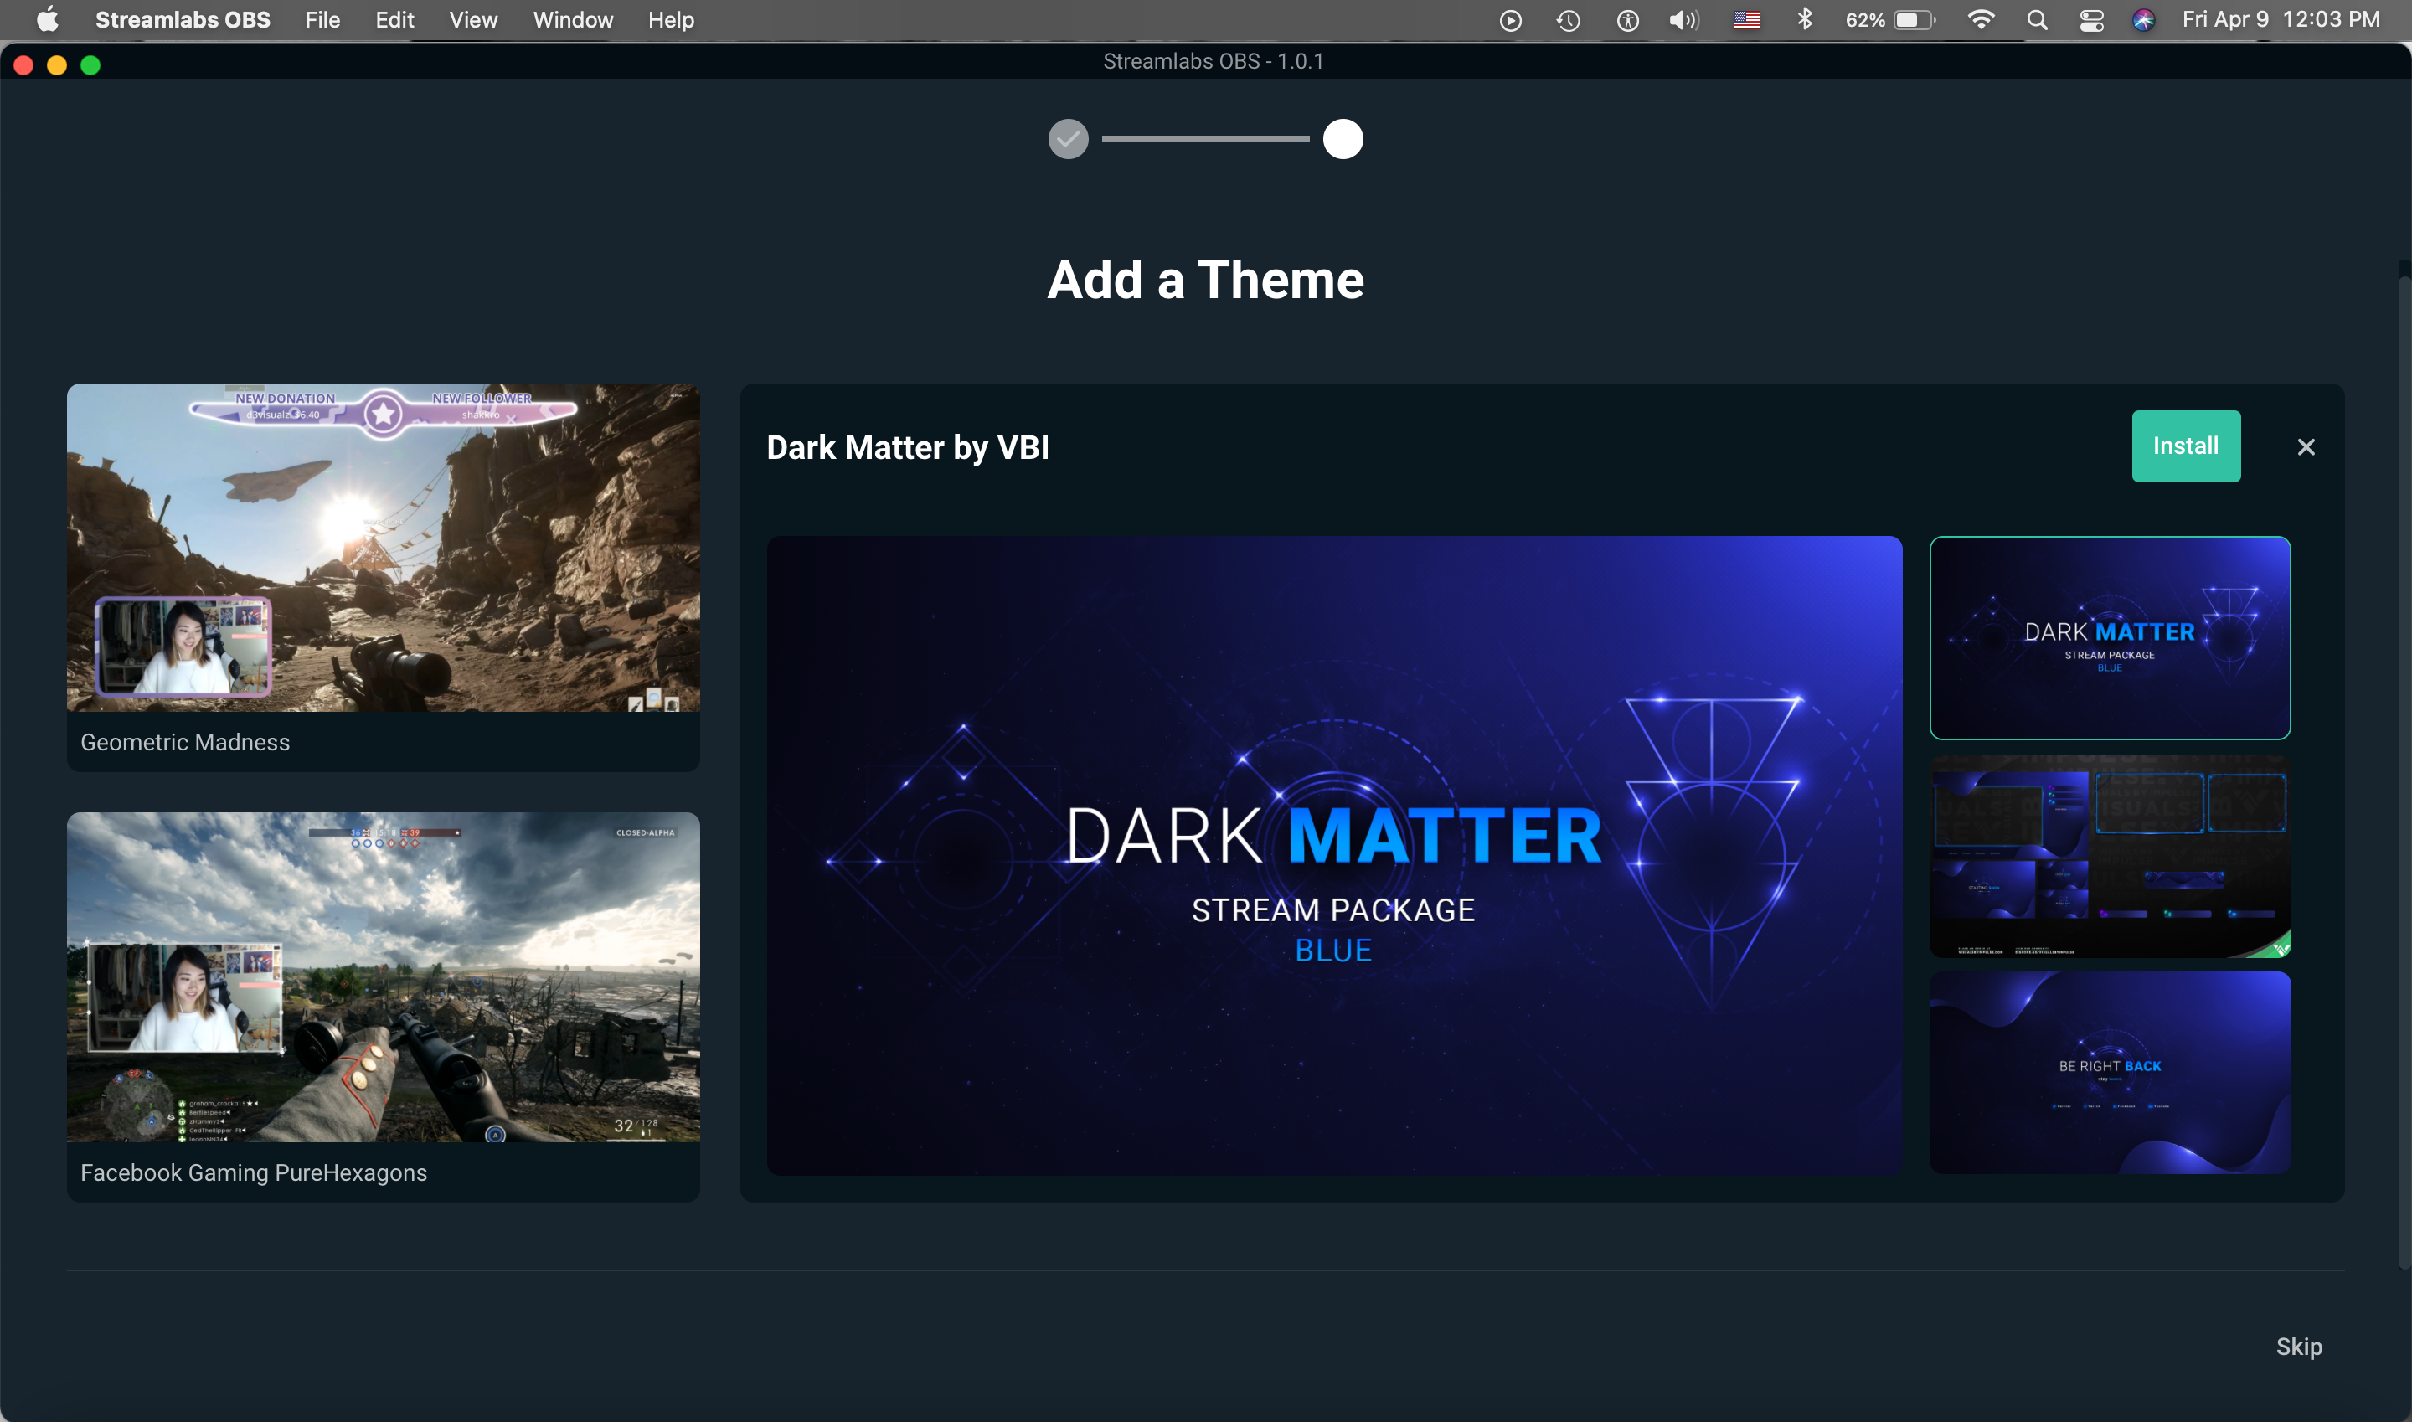The height and width of the screenshot is (1422, 2412).
Task: Close the Dark Matter theme preview panel
Action: (2306, 447)
